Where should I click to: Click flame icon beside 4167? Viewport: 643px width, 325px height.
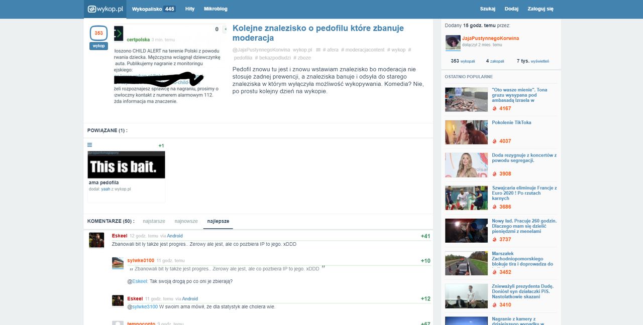click(494, 108)
